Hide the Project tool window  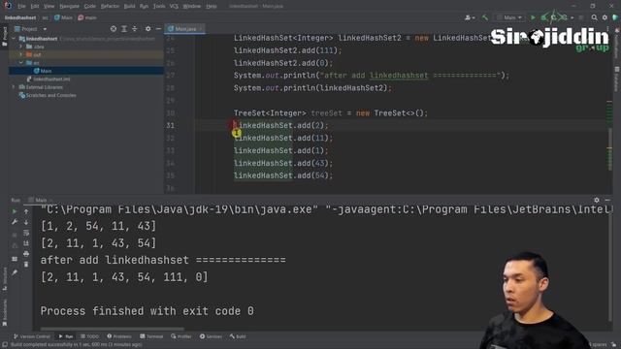(158, 29)
